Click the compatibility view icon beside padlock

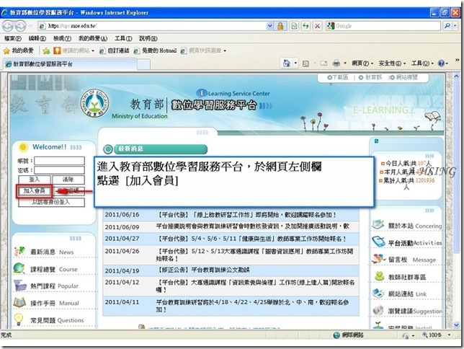click(x=294, y=26)
